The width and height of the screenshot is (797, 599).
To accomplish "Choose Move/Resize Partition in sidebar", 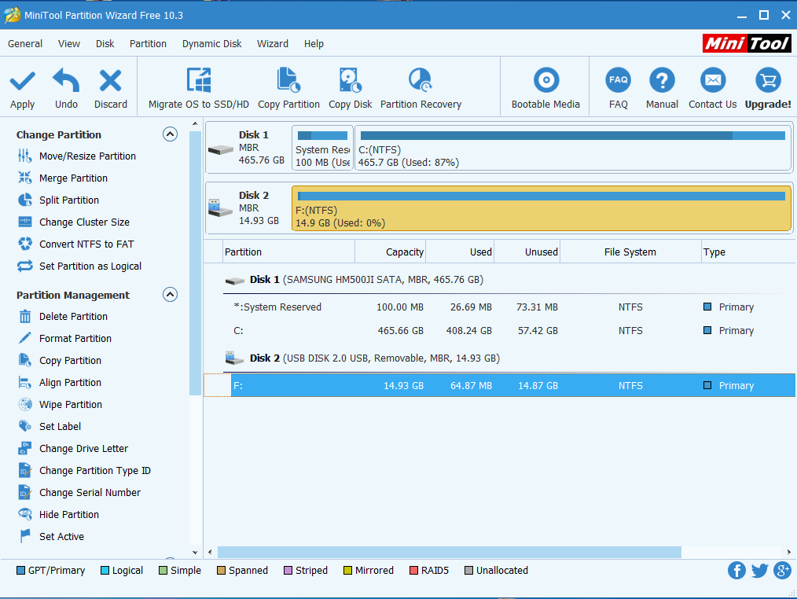I will point(77,156).
